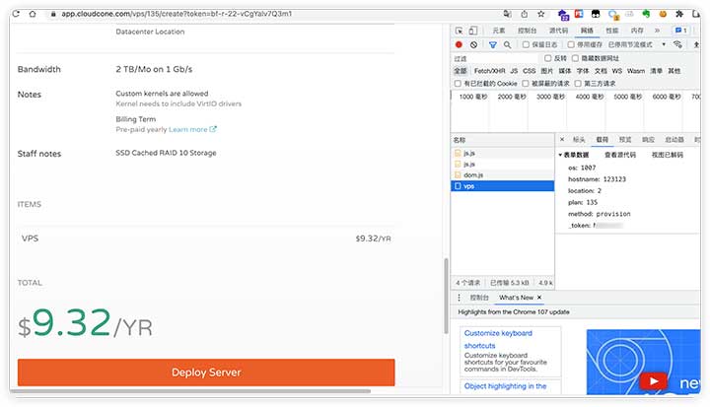Image resolution: width=710 pixels, height=407 pixels.
Task: Clear the network log
Action: point(473,44)
